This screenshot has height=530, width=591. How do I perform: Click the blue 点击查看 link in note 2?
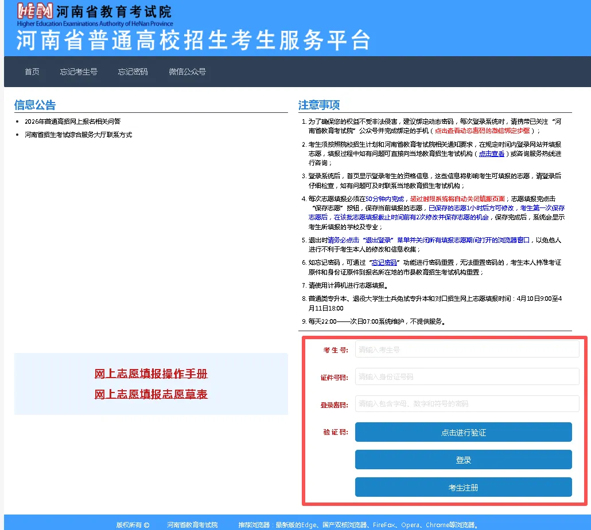tap(492, 154)
